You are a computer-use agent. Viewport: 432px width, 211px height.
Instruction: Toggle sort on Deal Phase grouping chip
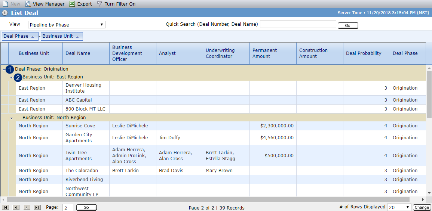coord(20,36)
